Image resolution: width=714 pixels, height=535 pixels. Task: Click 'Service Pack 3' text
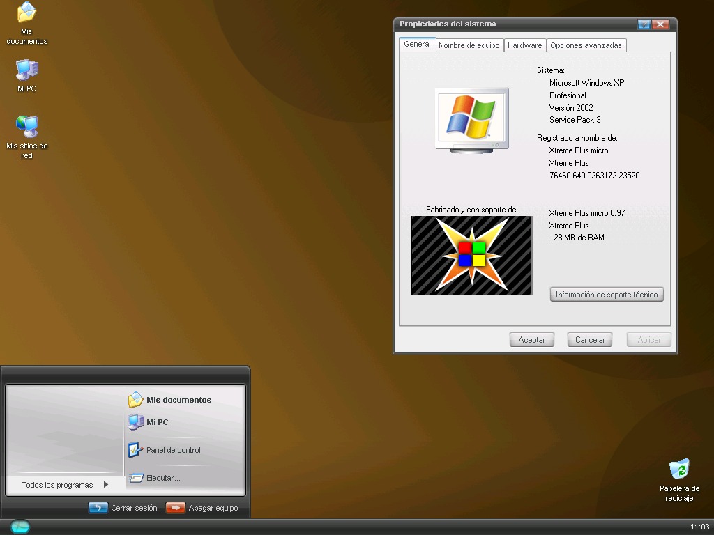tap(575, 120)
